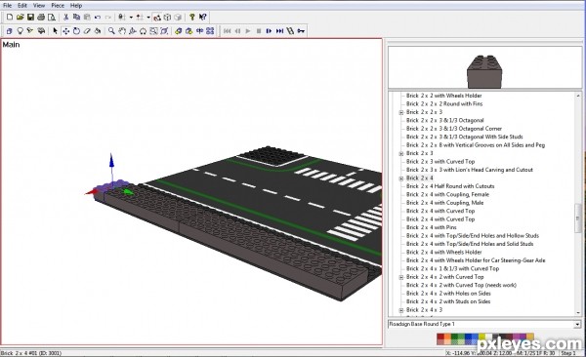
Task: Undo the last action
Action: (98, 18)
